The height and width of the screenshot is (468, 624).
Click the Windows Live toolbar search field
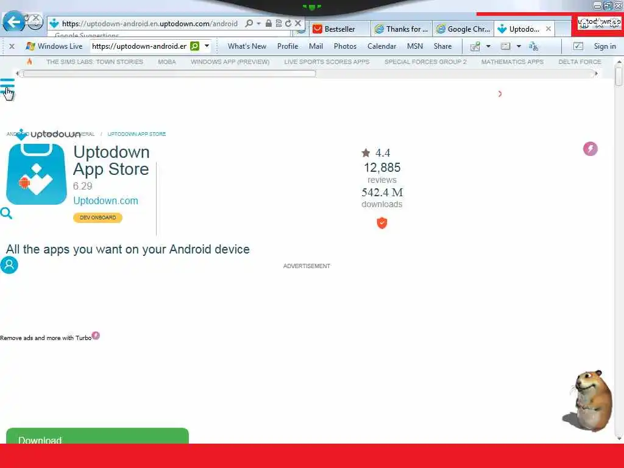point(140,46)
